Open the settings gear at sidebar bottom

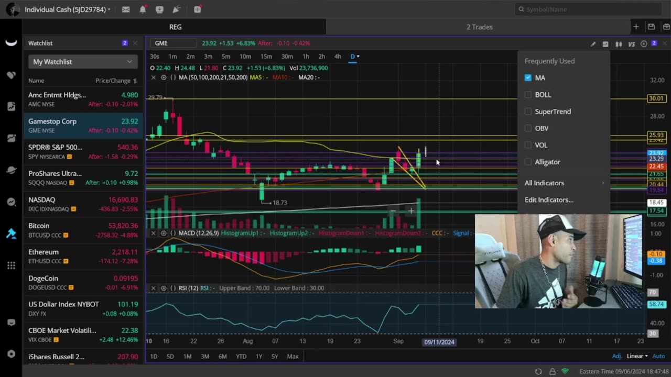tap(11, 354)
